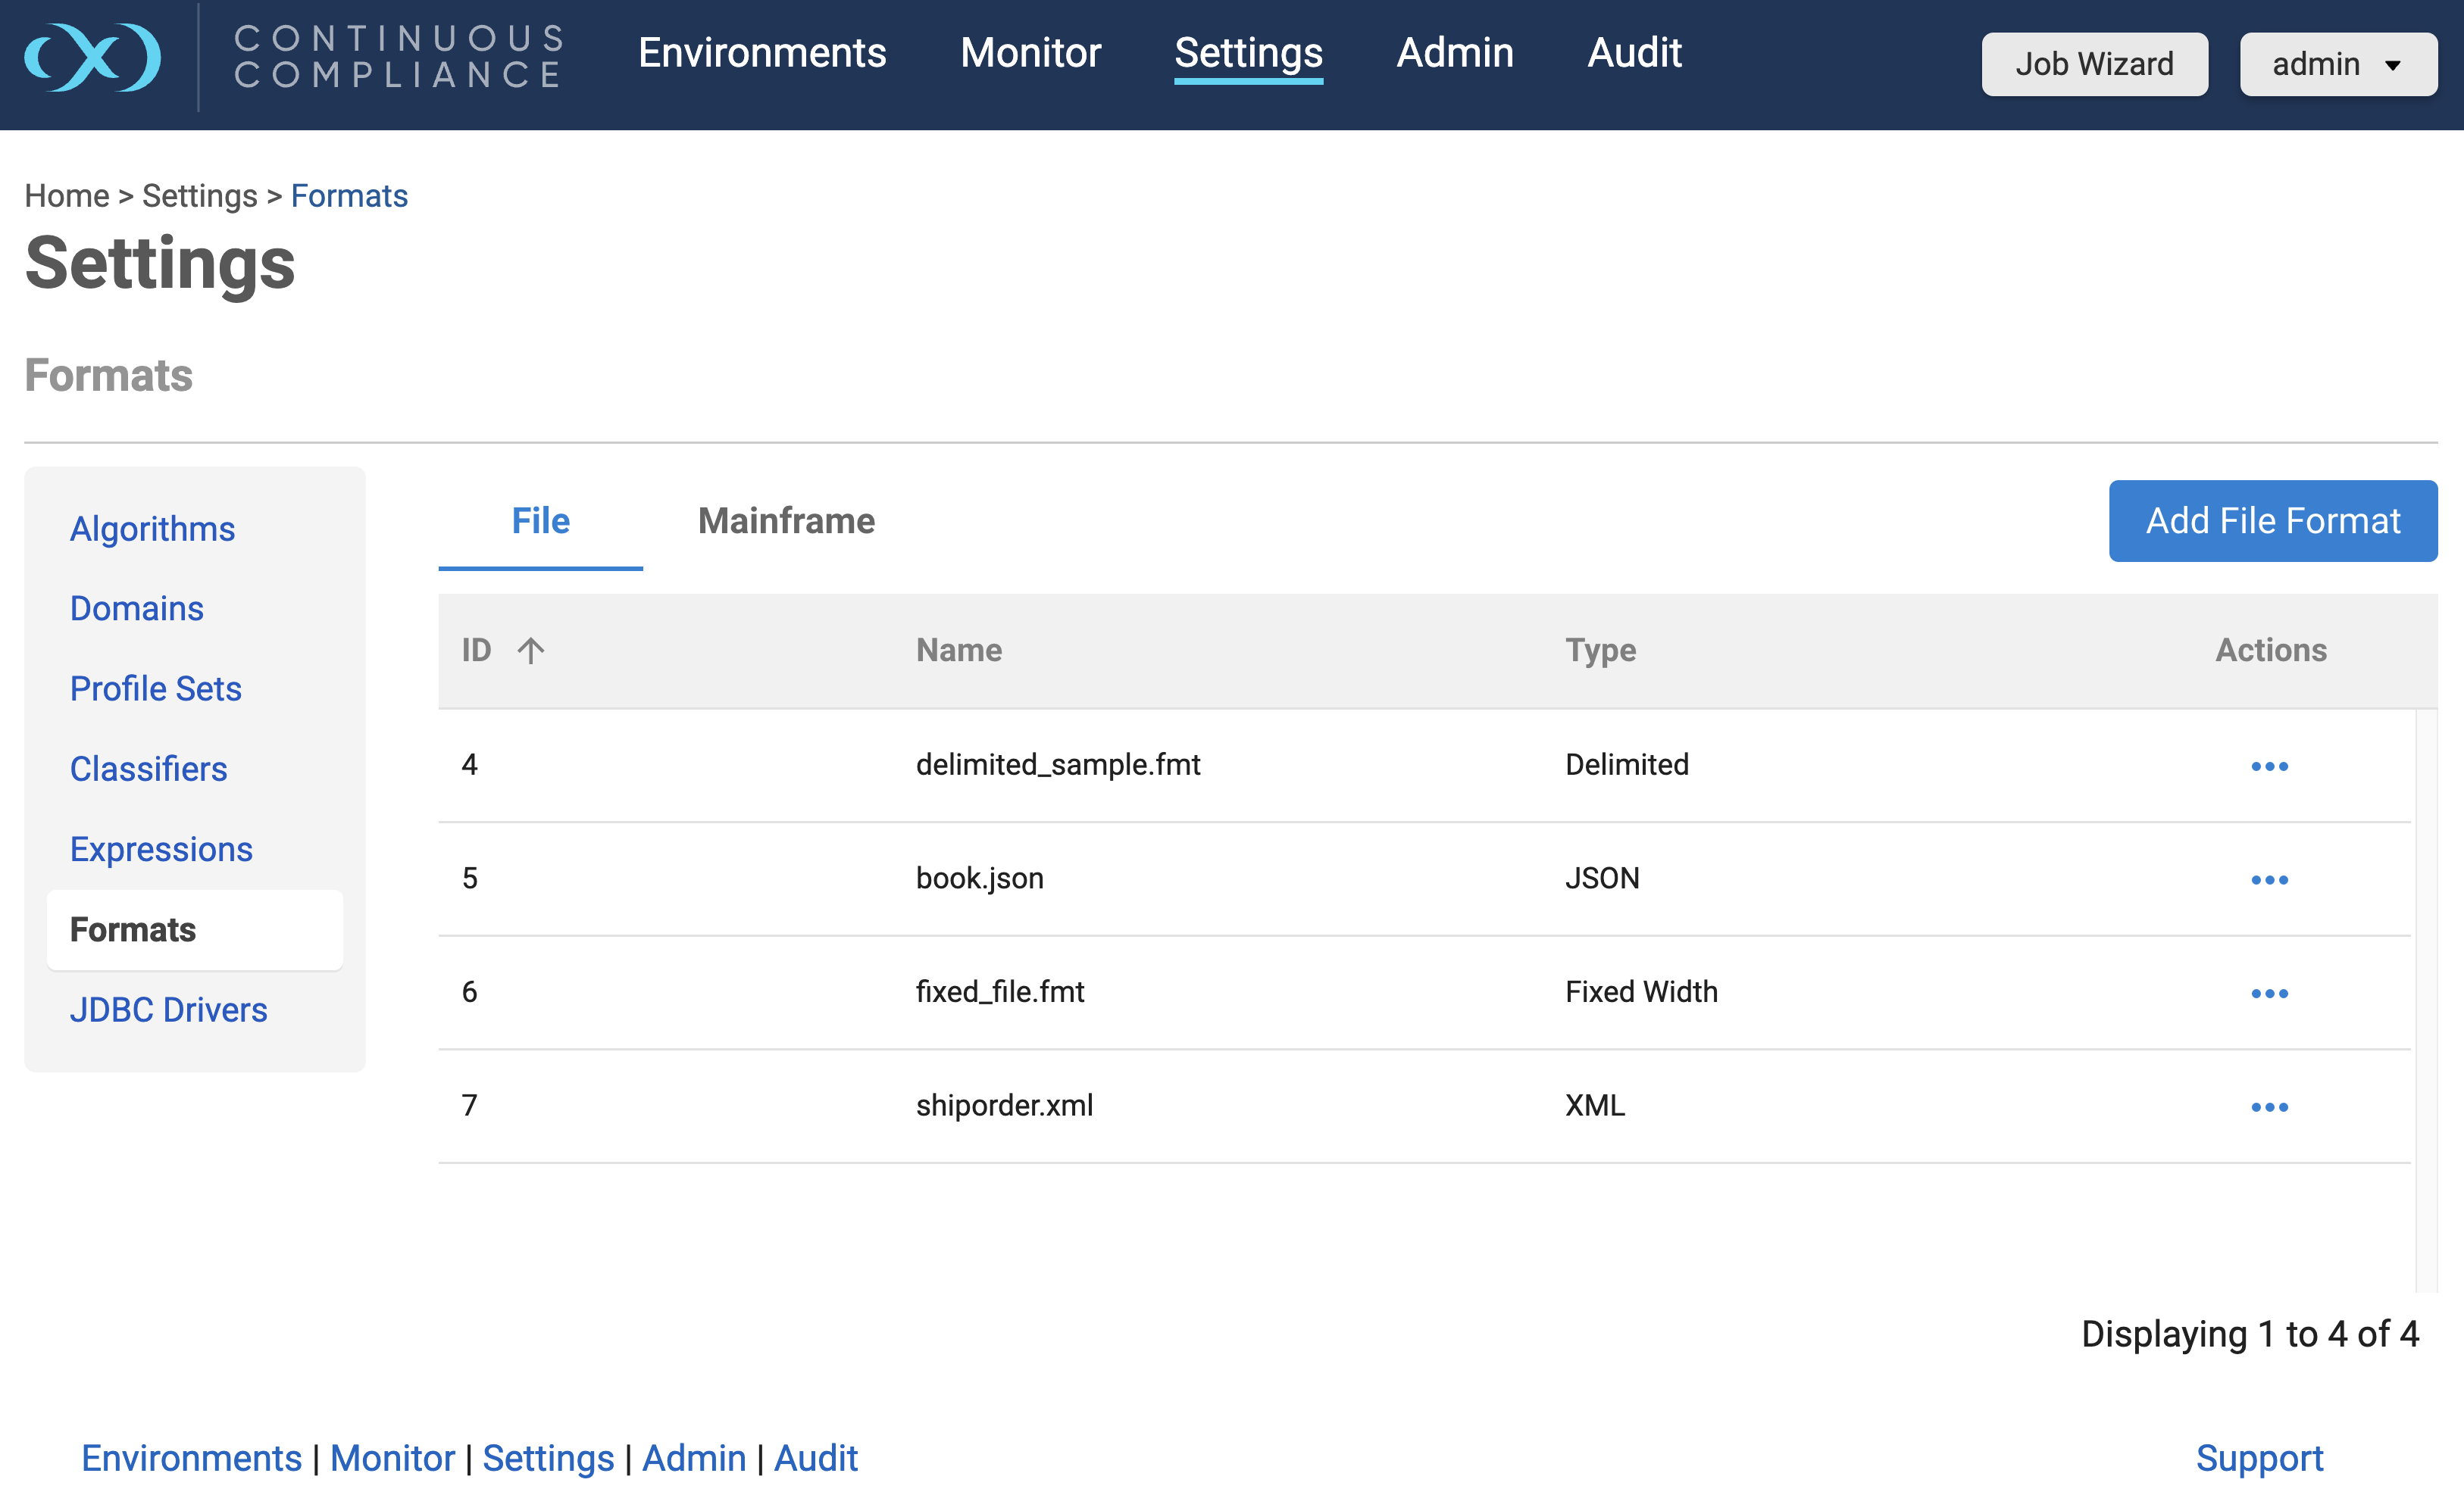This screenshot has height=1492, width=2464.
Task: Click the ID column sort arrow
Action: tap(531, 651)
